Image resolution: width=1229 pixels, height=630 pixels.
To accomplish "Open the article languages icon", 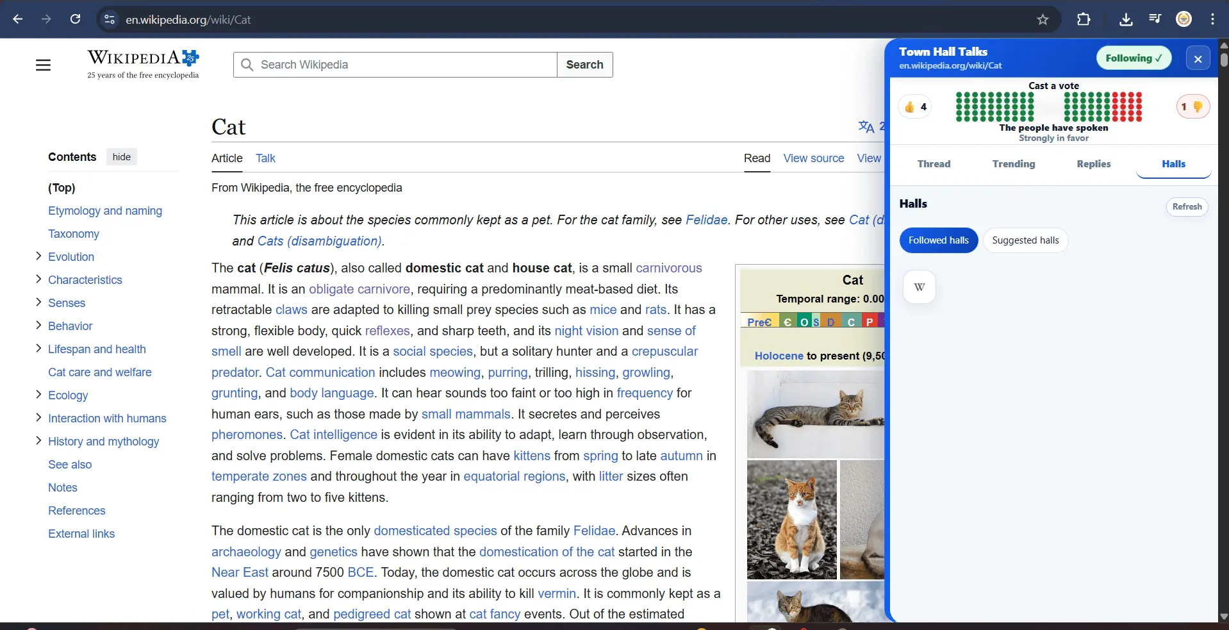I will pos(866,126).
